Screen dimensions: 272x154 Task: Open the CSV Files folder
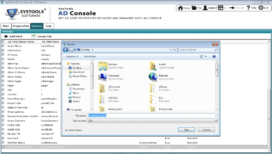[x=102, y=99]
